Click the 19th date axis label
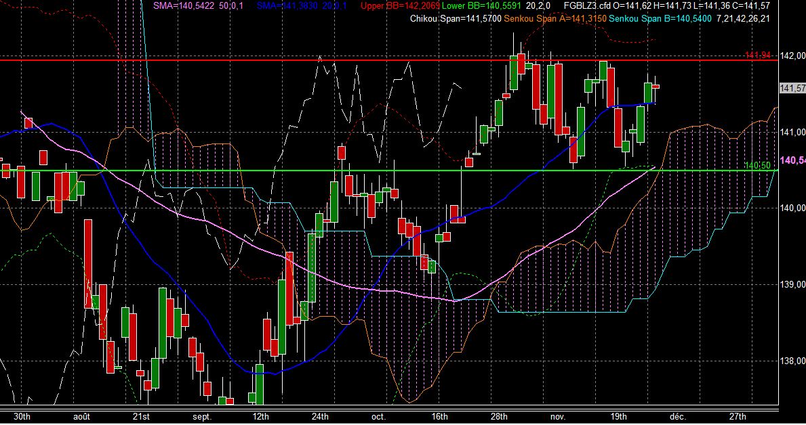 tap(618, 416)
